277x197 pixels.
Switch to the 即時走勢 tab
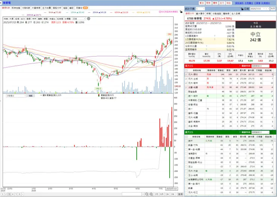16,8
